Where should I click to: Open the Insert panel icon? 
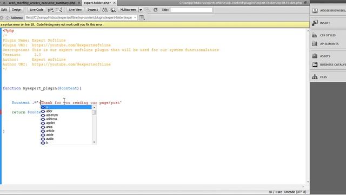point(315,23)
